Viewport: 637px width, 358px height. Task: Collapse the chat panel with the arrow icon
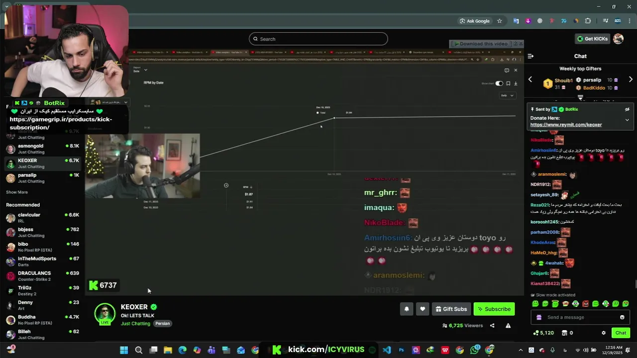coord(531,56)
